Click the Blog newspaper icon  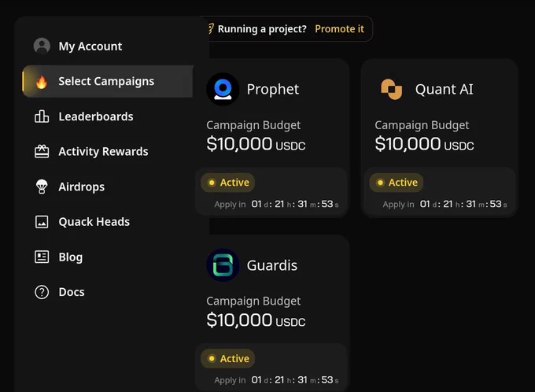[x=42, y=257]
